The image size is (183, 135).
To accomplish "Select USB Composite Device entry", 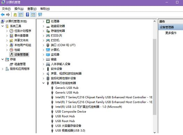I will click(x=71, y=112).
